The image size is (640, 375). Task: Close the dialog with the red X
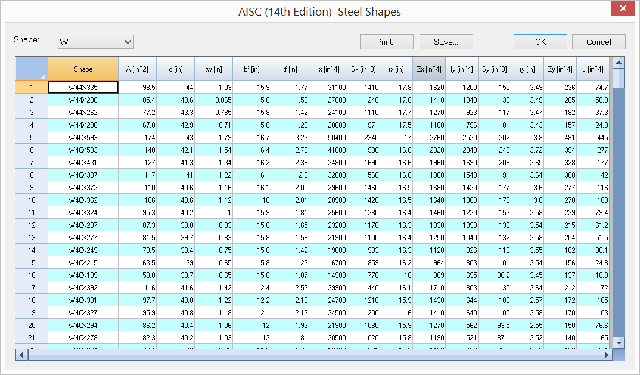623,9
